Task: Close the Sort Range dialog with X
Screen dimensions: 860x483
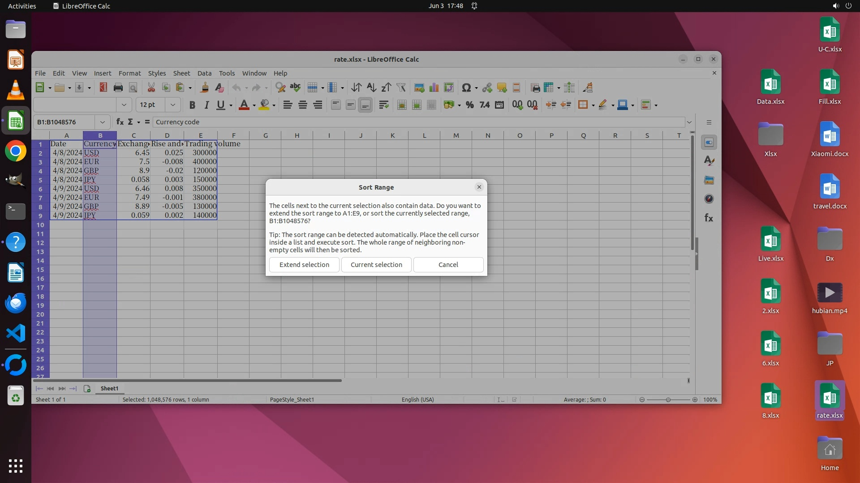Action: (479, 187)
